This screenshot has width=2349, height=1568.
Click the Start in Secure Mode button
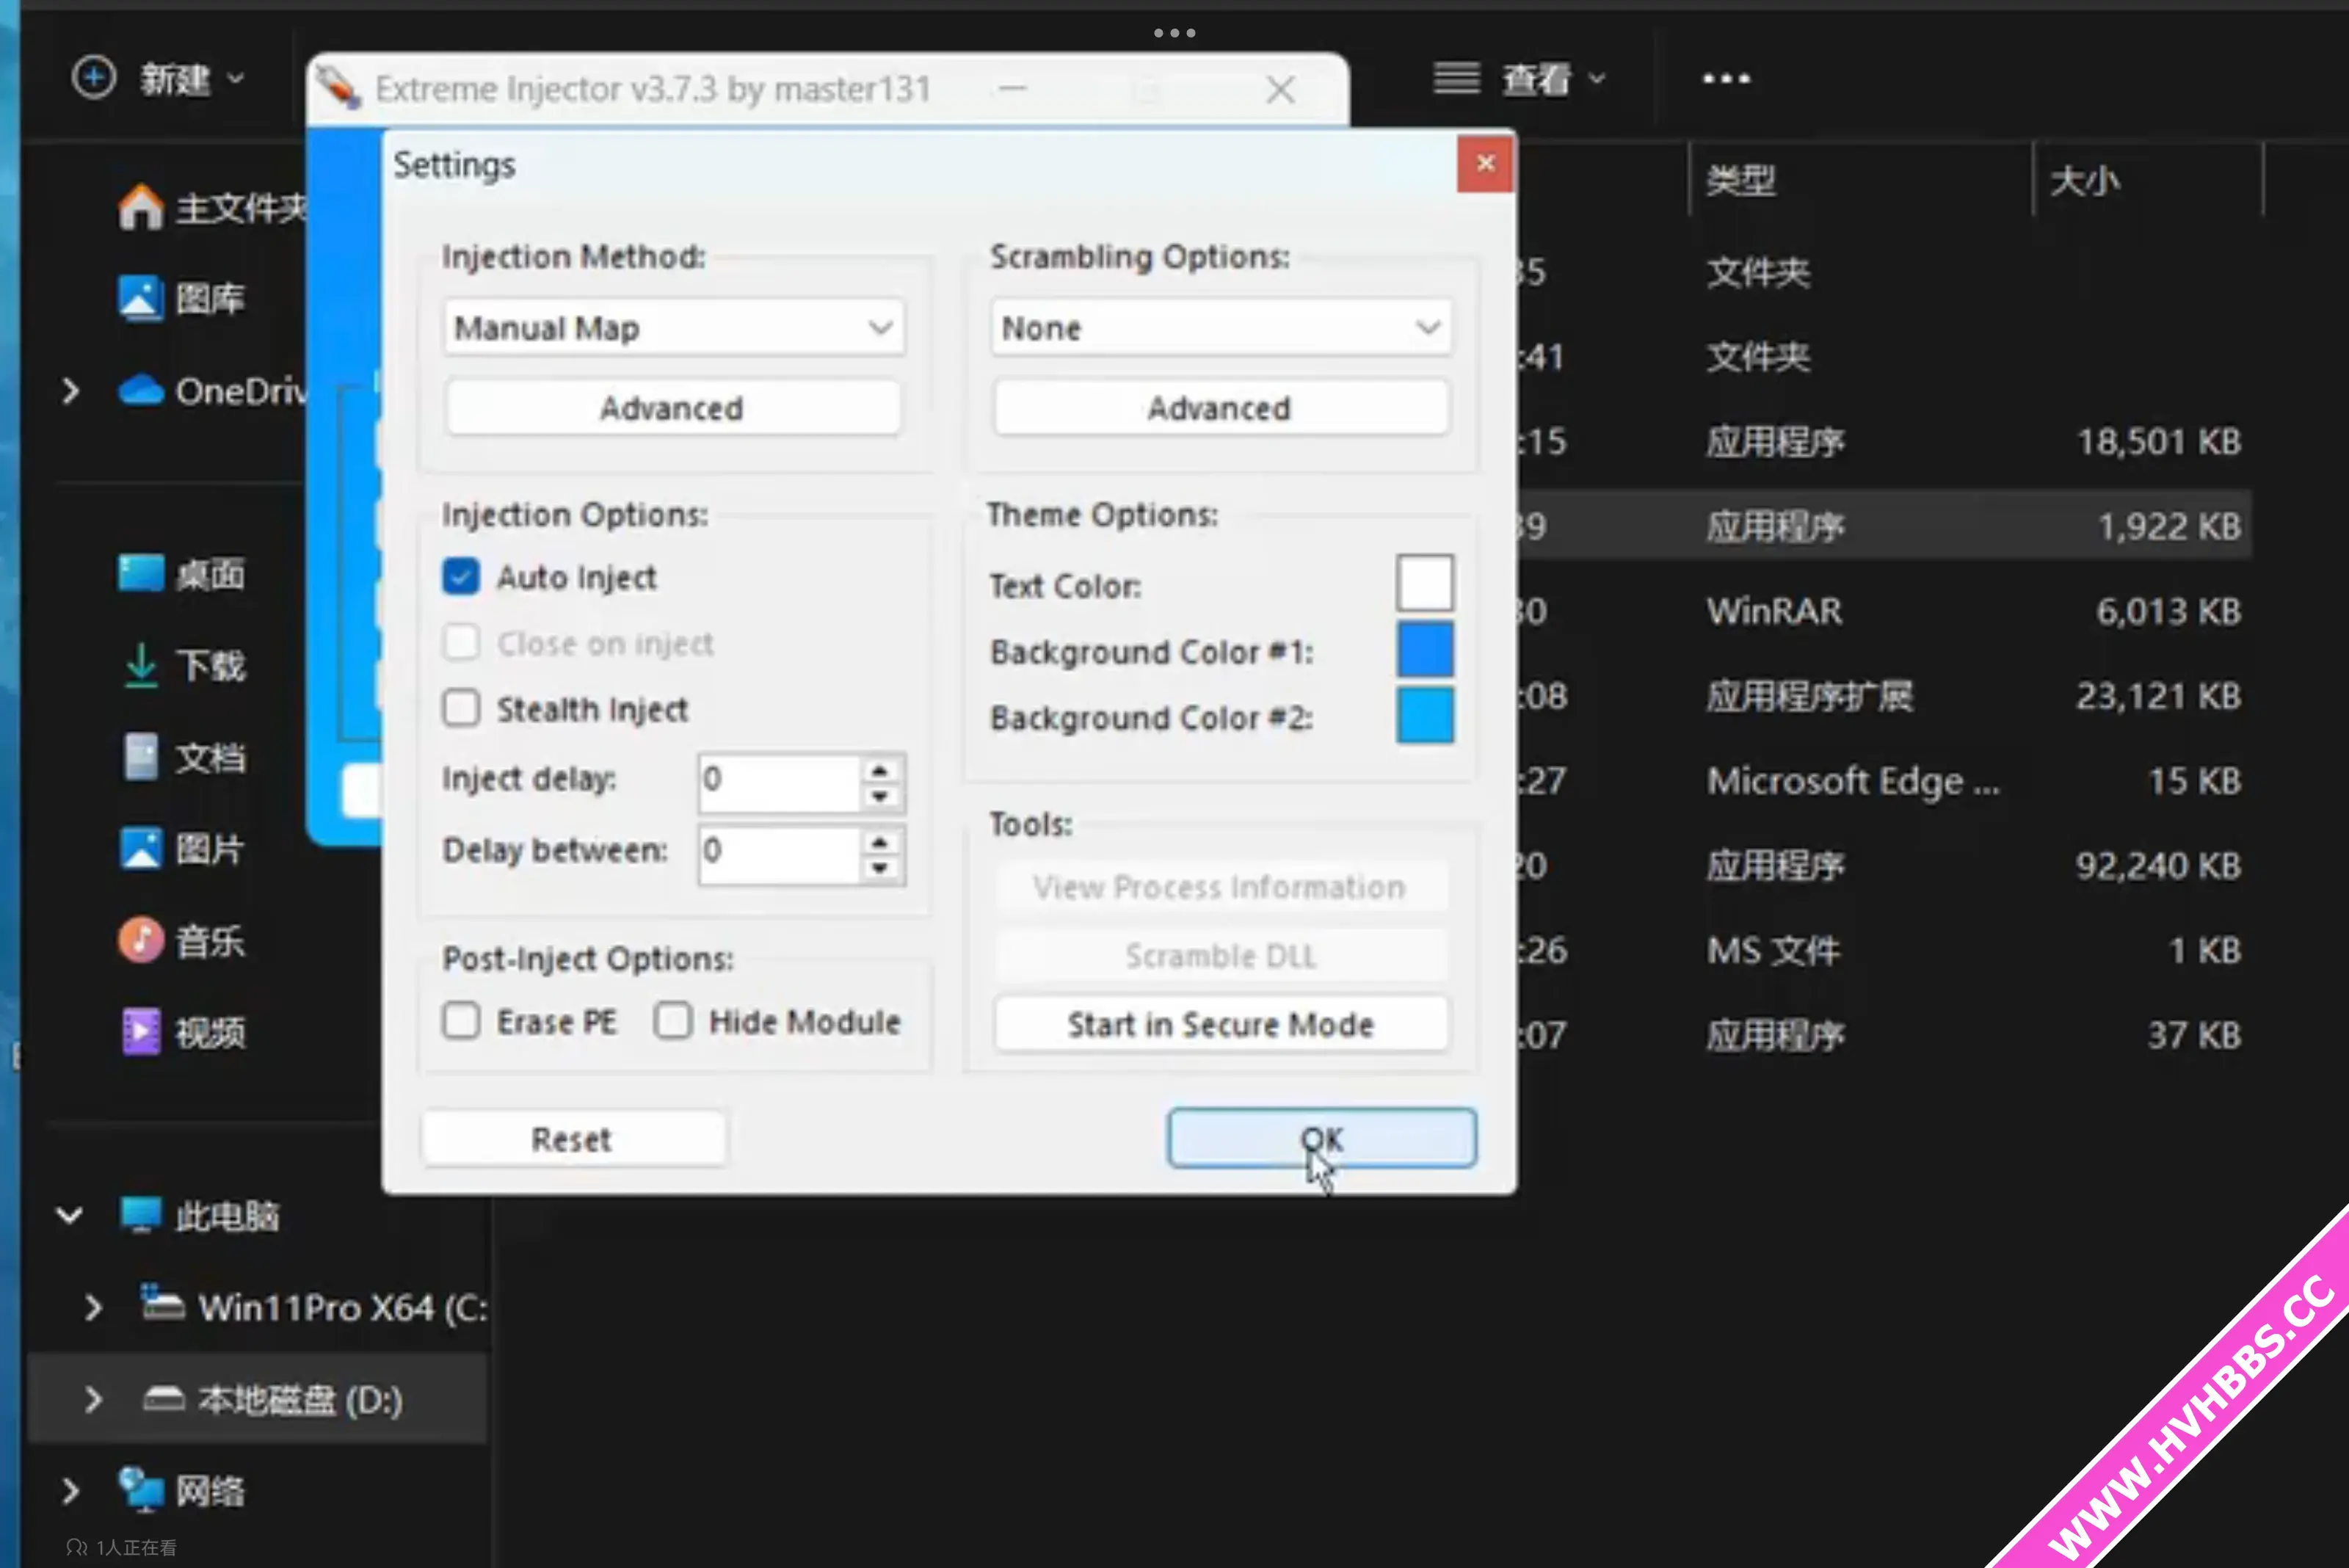click(1220, 1024)
